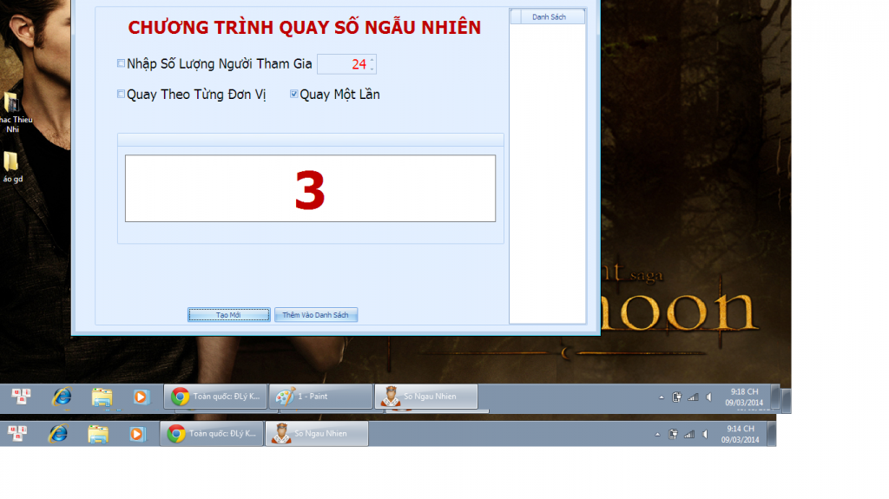Screen dimensions: 889x499
Task: Uncheck the 'Quay Một Lần' option
Action: (294, 95)
